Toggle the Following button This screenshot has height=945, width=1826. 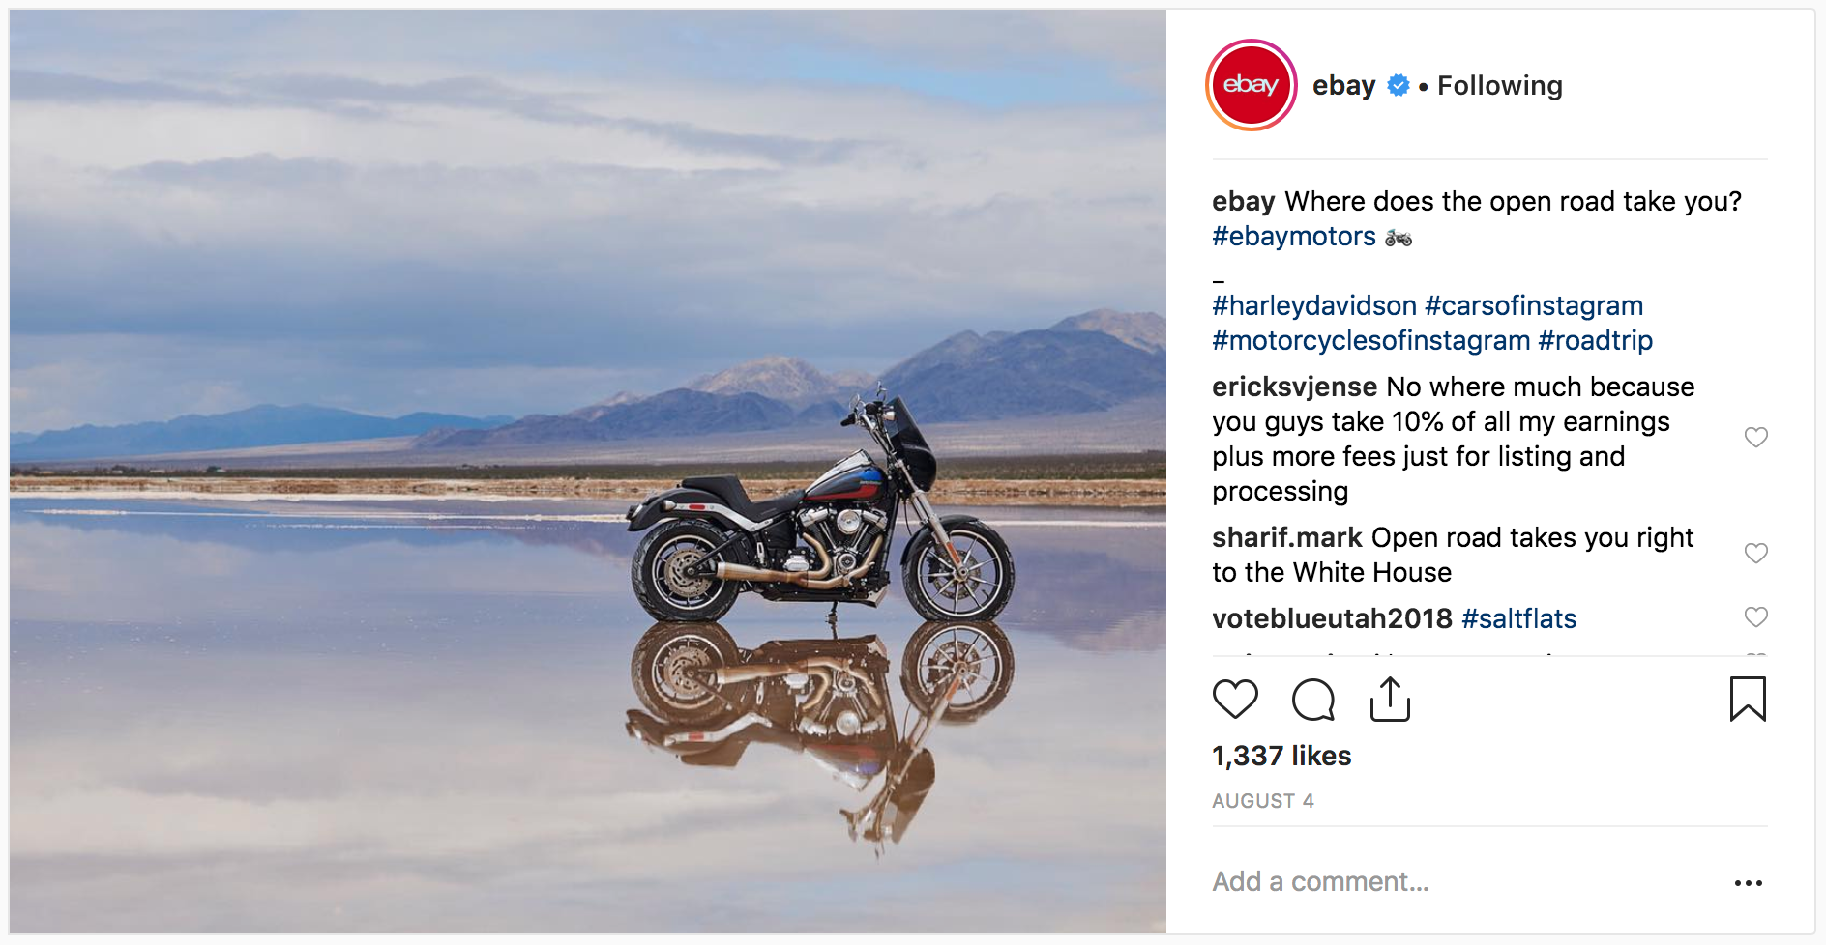tap(1499, 86)
